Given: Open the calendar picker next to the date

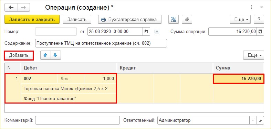Looking at the screenshot, I should [146, 31].
